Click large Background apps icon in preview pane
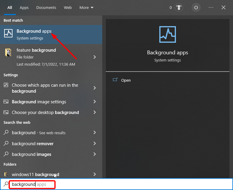Image resolution: width=233 pixels, height=190 pixels. tap(168, 34)
